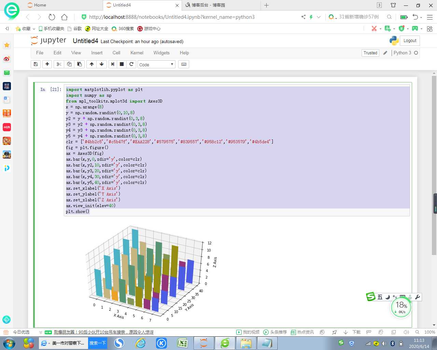This screenshot has width=437, height=350.
Task: Open mail icon in sidebar
Action: (x=7, y=72)
